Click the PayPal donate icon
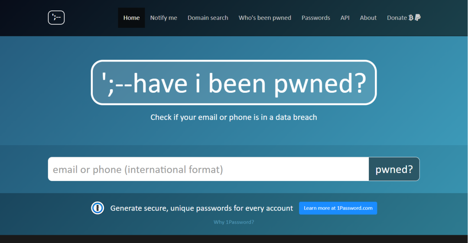Image resolution: width=468 pixels, height=243 pixels. tap(418, 18)
